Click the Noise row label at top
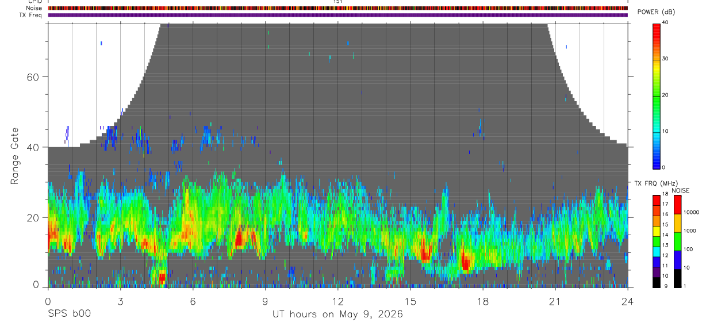 34,8
